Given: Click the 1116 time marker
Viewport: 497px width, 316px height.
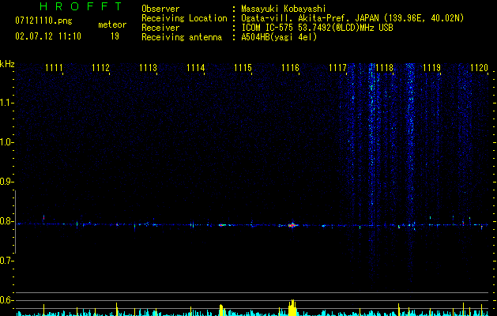Looking at the screenshot, I should pos(290,68).
